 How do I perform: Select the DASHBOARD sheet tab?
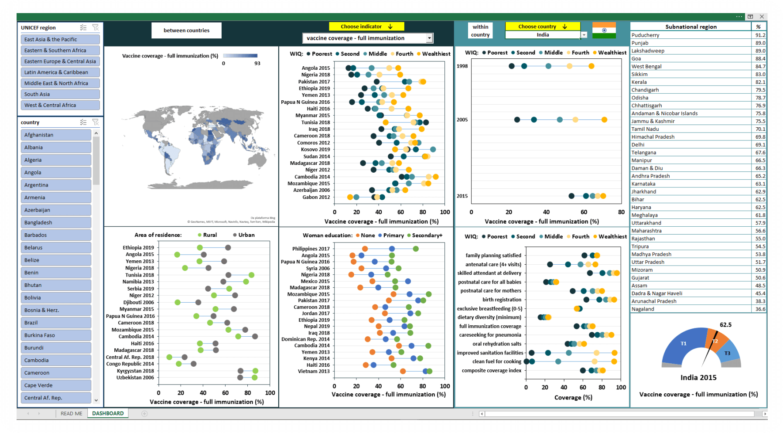[x=108, y=413]
